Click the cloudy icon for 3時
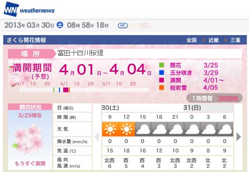The width and height of the screenshot is (249, 172). pos(209,129)
